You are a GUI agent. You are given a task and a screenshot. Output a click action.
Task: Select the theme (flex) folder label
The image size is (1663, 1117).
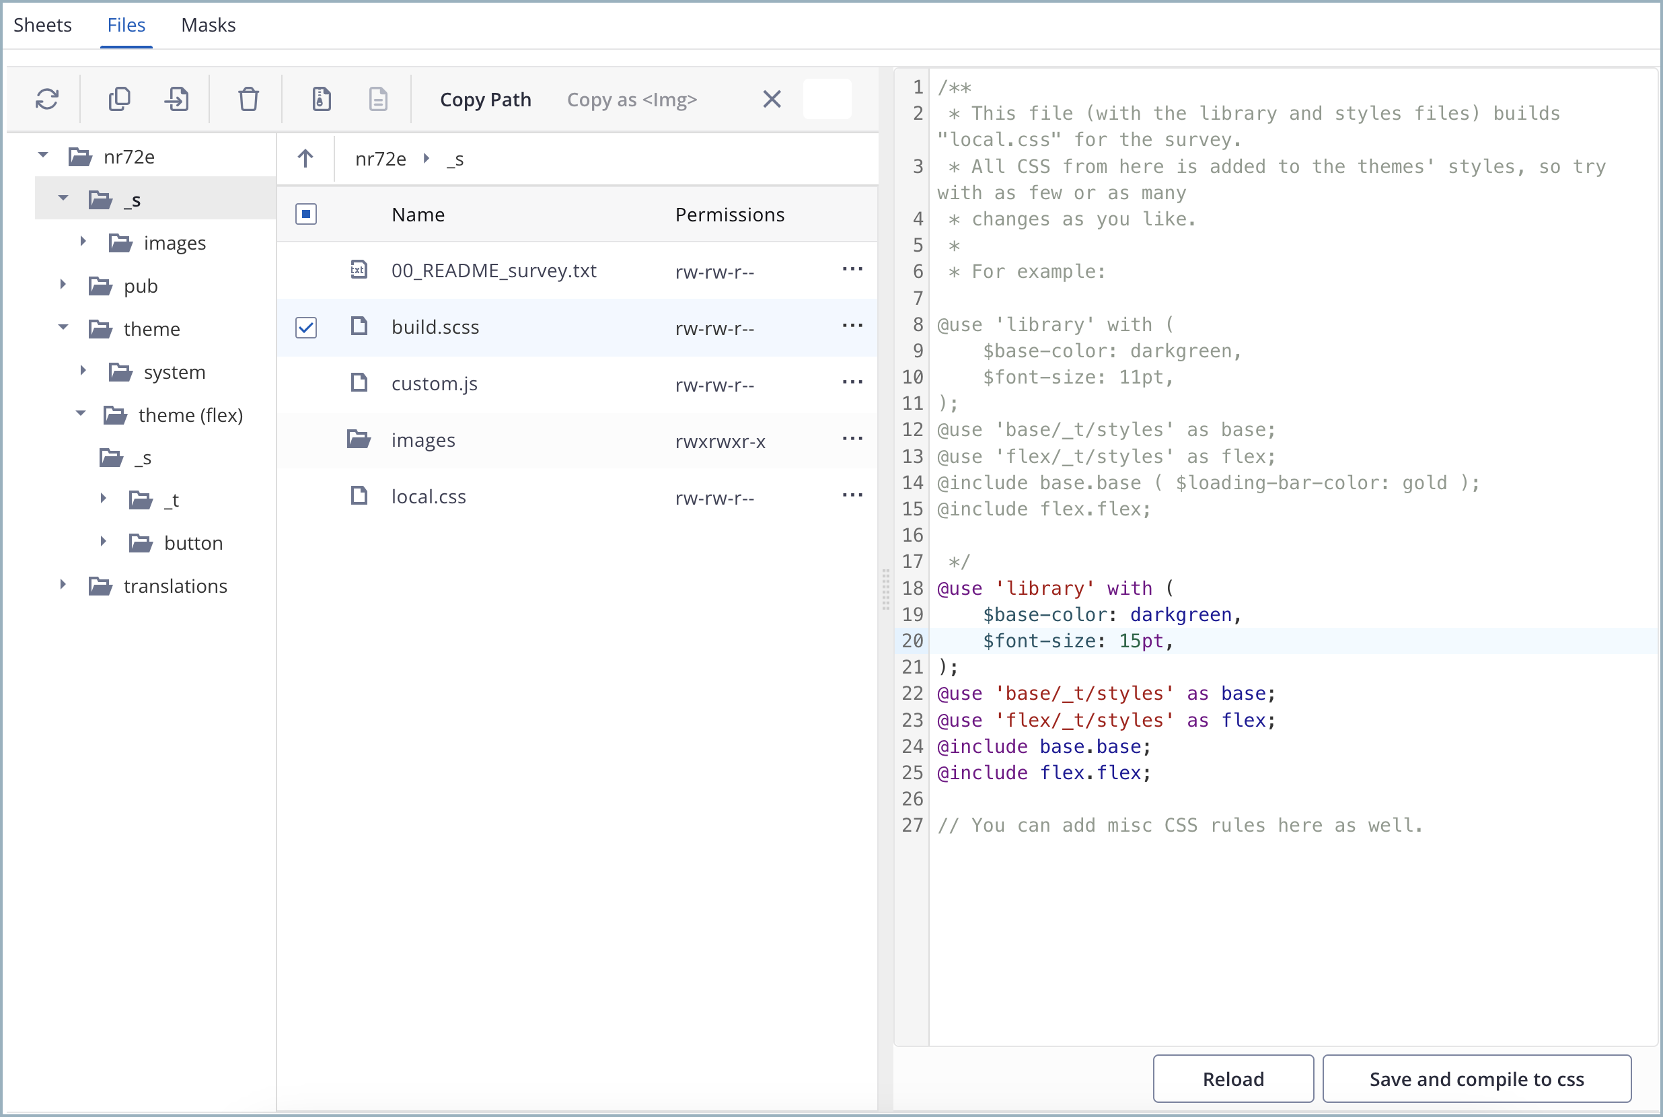[190, 415]
